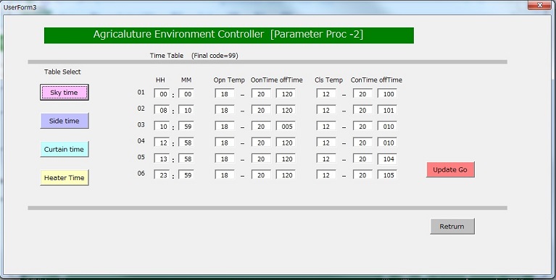Choose the Curtain time table
The width and height of the screenshot is (556, 280).
coord(65,149)
